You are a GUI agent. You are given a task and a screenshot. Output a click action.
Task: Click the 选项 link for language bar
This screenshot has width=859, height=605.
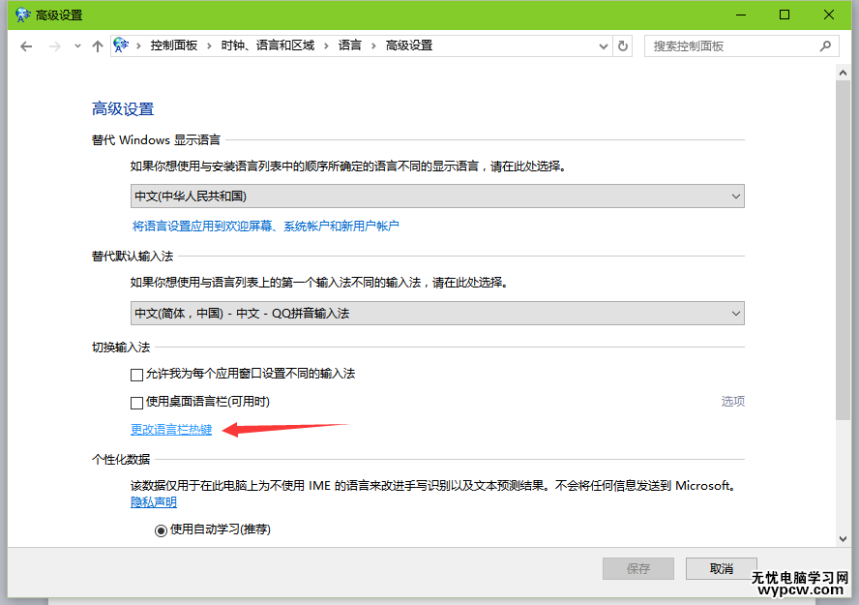(733, 401)
